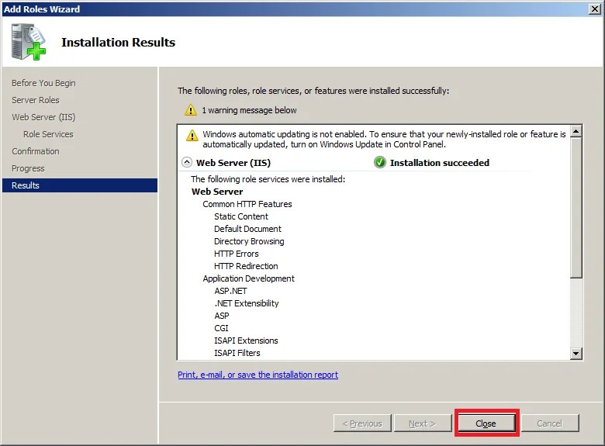Click the warning icon next to Windows automatic updating message

click(x=192, y=136)
